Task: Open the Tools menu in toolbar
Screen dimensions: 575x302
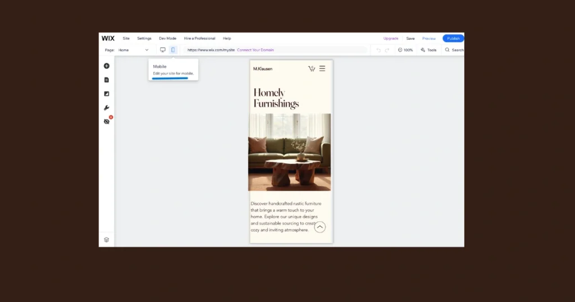Action: (428, 50)
